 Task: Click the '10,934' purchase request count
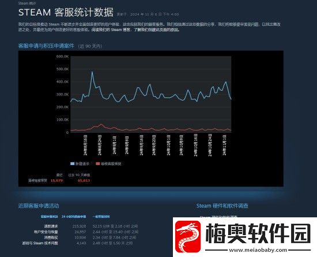[80, 237]
